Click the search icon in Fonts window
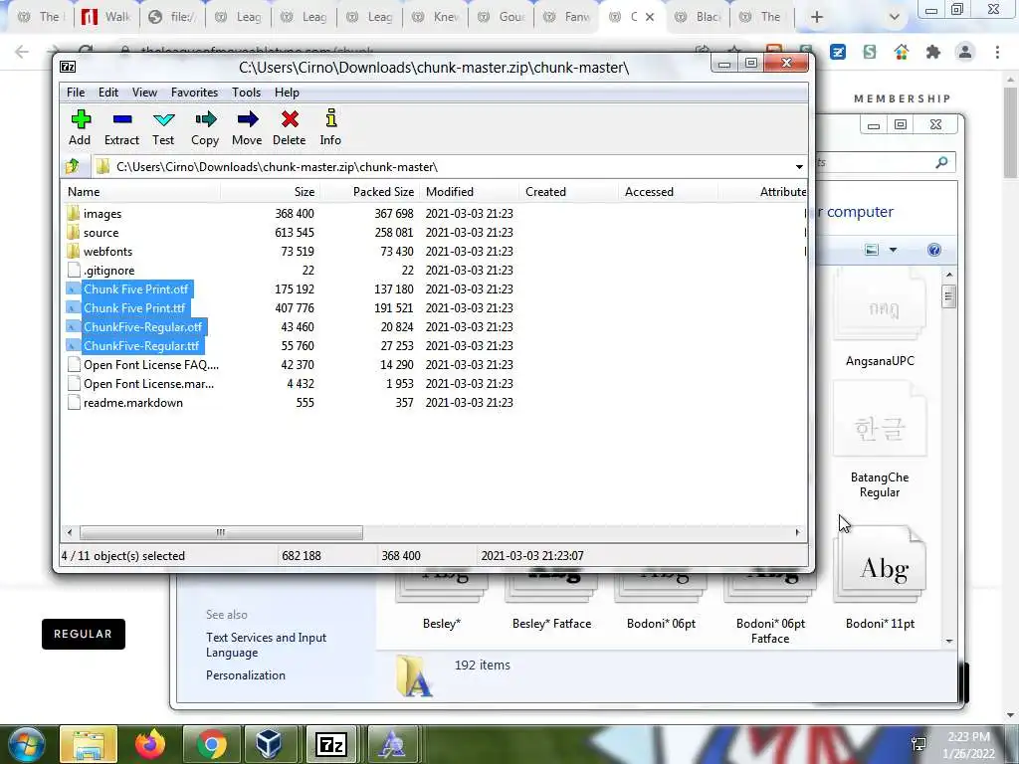 941,162
